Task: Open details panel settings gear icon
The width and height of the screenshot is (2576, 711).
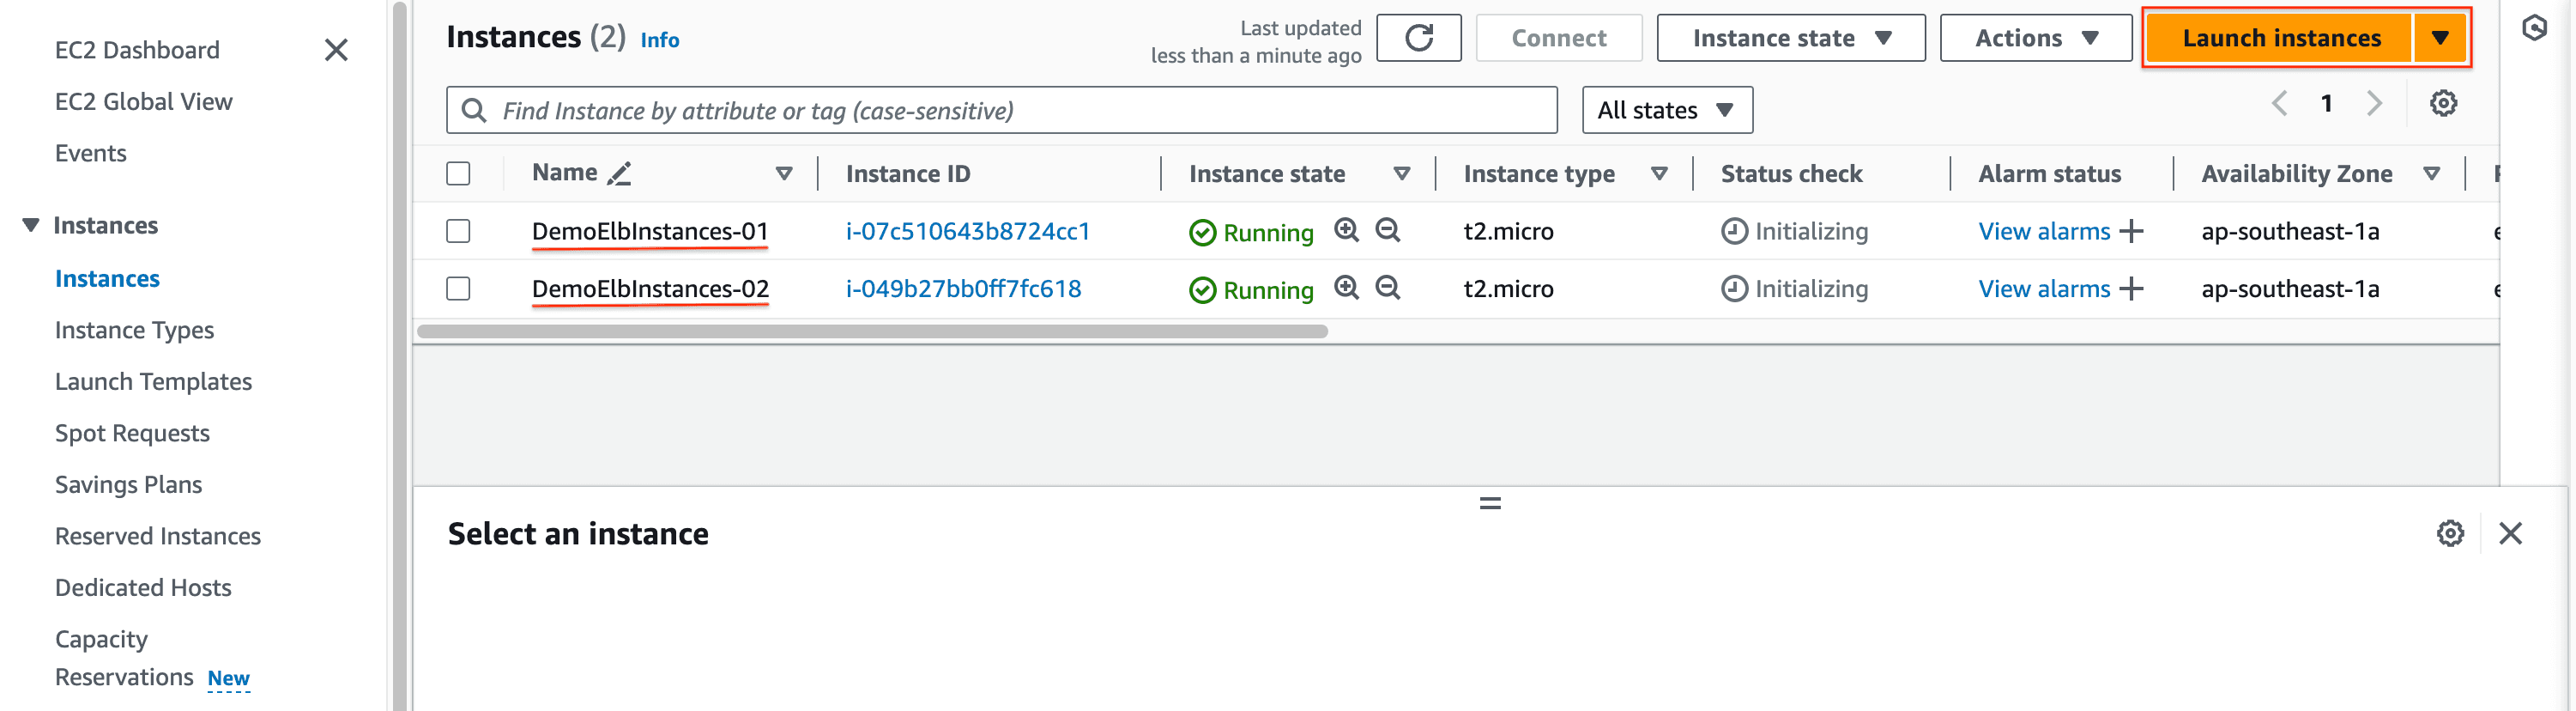Action: point(2449,533)
